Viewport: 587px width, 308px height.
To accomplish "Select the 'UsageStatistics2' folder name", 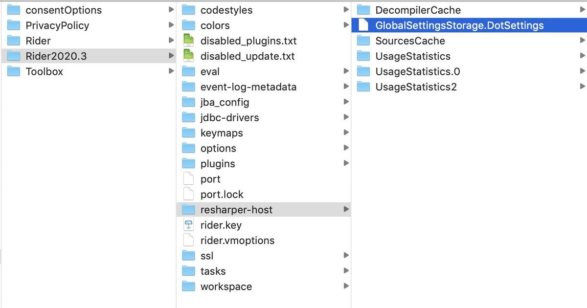I will click(x=416, y=87).
